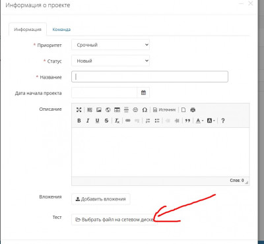The image size is (264, 244).
Task: Click the Статус field label
Action: pyautogui.click(x=54, y=61)
